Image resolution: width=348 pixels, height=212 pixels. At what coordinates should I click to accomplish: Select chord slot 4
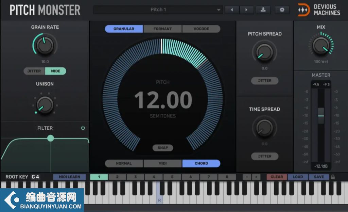tap(154, 177)
